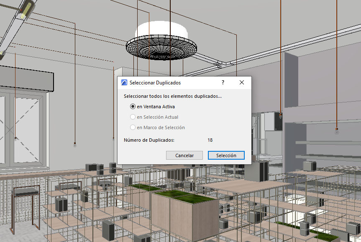This screenshot has height=242, width=361.
Task: Choose the 'en Selección Actual' radio option
Action: tap(133, 117)
